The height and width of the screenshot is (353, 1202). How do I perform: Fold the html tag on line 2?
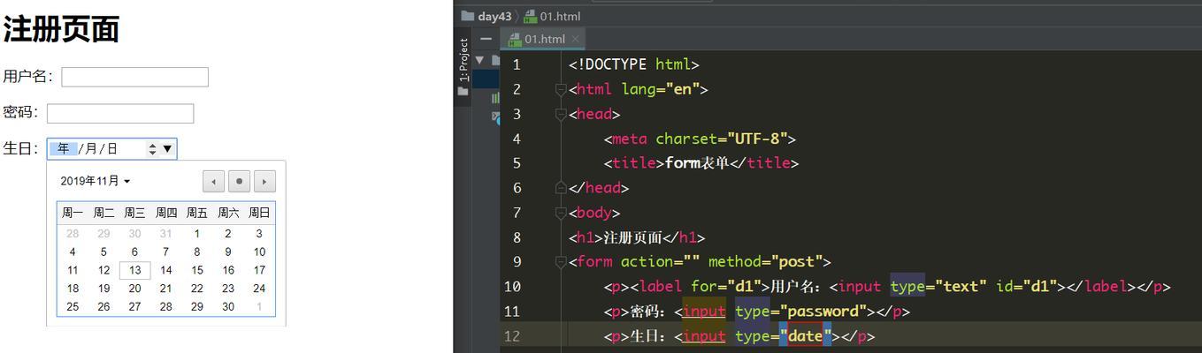point(560,89)
